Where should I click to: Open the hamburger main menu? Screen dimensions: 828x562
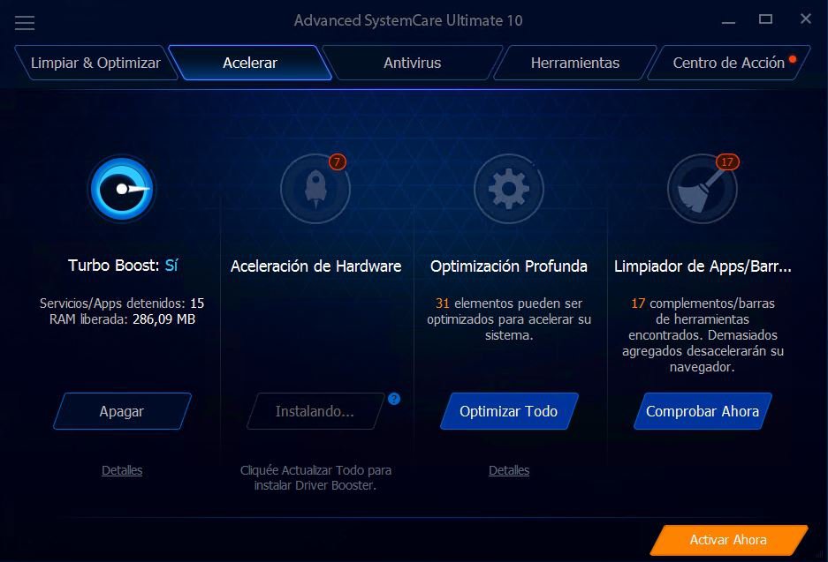coord(24,22)
